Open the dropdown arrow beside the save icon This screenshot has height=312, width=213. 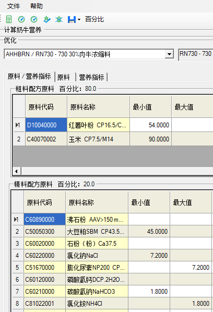pos(79,19)
